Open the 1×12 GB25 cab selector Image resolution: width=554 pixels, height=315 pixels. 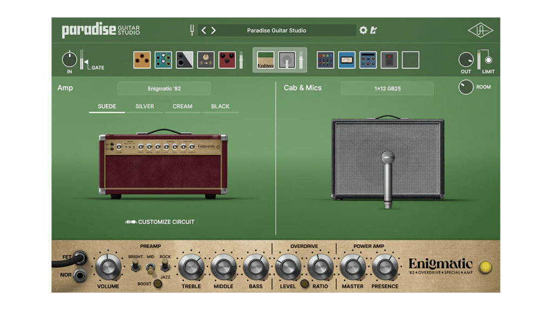[x=387, y=88]
